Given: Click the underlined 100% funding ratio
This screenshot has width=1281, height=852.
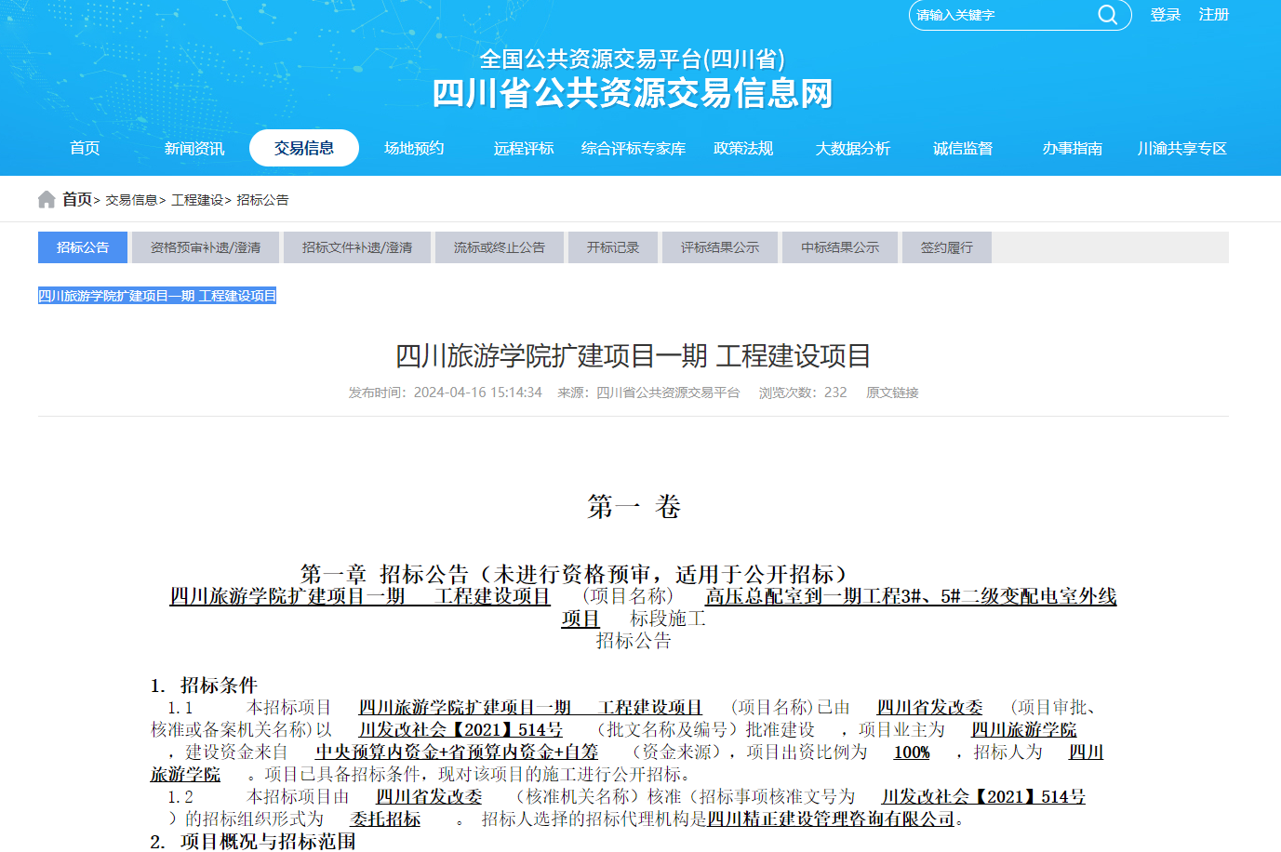Looking at the screenshot, I should (912, 752).
